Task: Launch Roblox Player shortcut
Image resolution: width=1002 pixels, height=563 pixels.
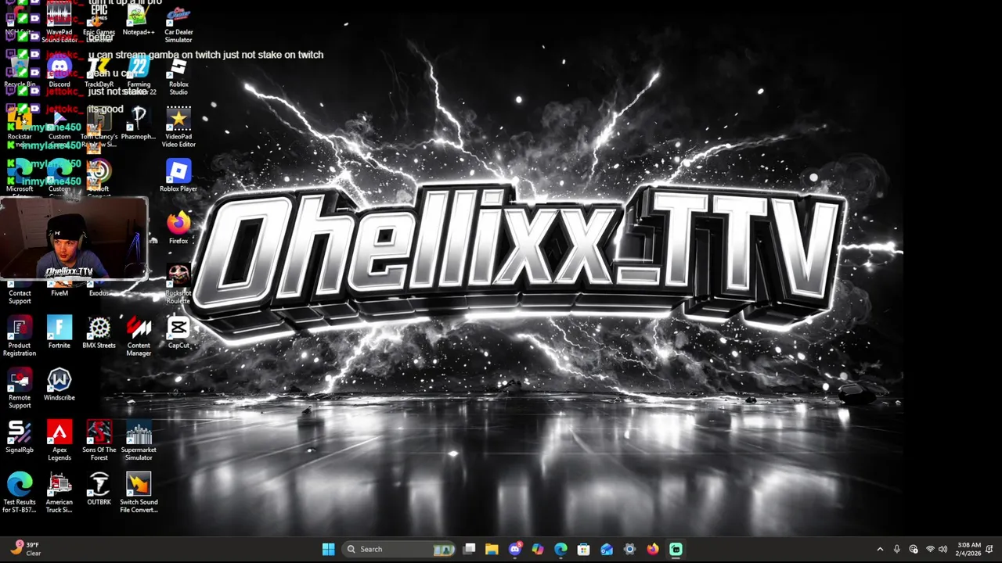Action: 178,176
